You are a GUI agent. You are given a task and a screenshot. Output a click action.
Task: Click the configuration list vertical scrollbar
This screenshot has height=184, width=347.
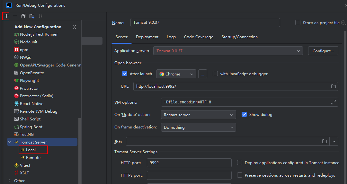pos(80,151)
